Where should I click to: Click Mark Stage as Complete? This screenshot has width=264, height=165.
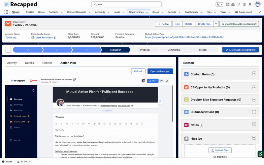[241, 50]
